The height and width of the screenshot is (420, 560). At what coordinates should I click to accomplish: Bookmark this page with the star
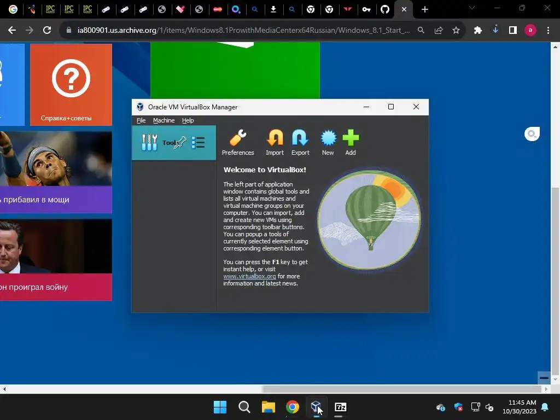[x=456, y=31]
